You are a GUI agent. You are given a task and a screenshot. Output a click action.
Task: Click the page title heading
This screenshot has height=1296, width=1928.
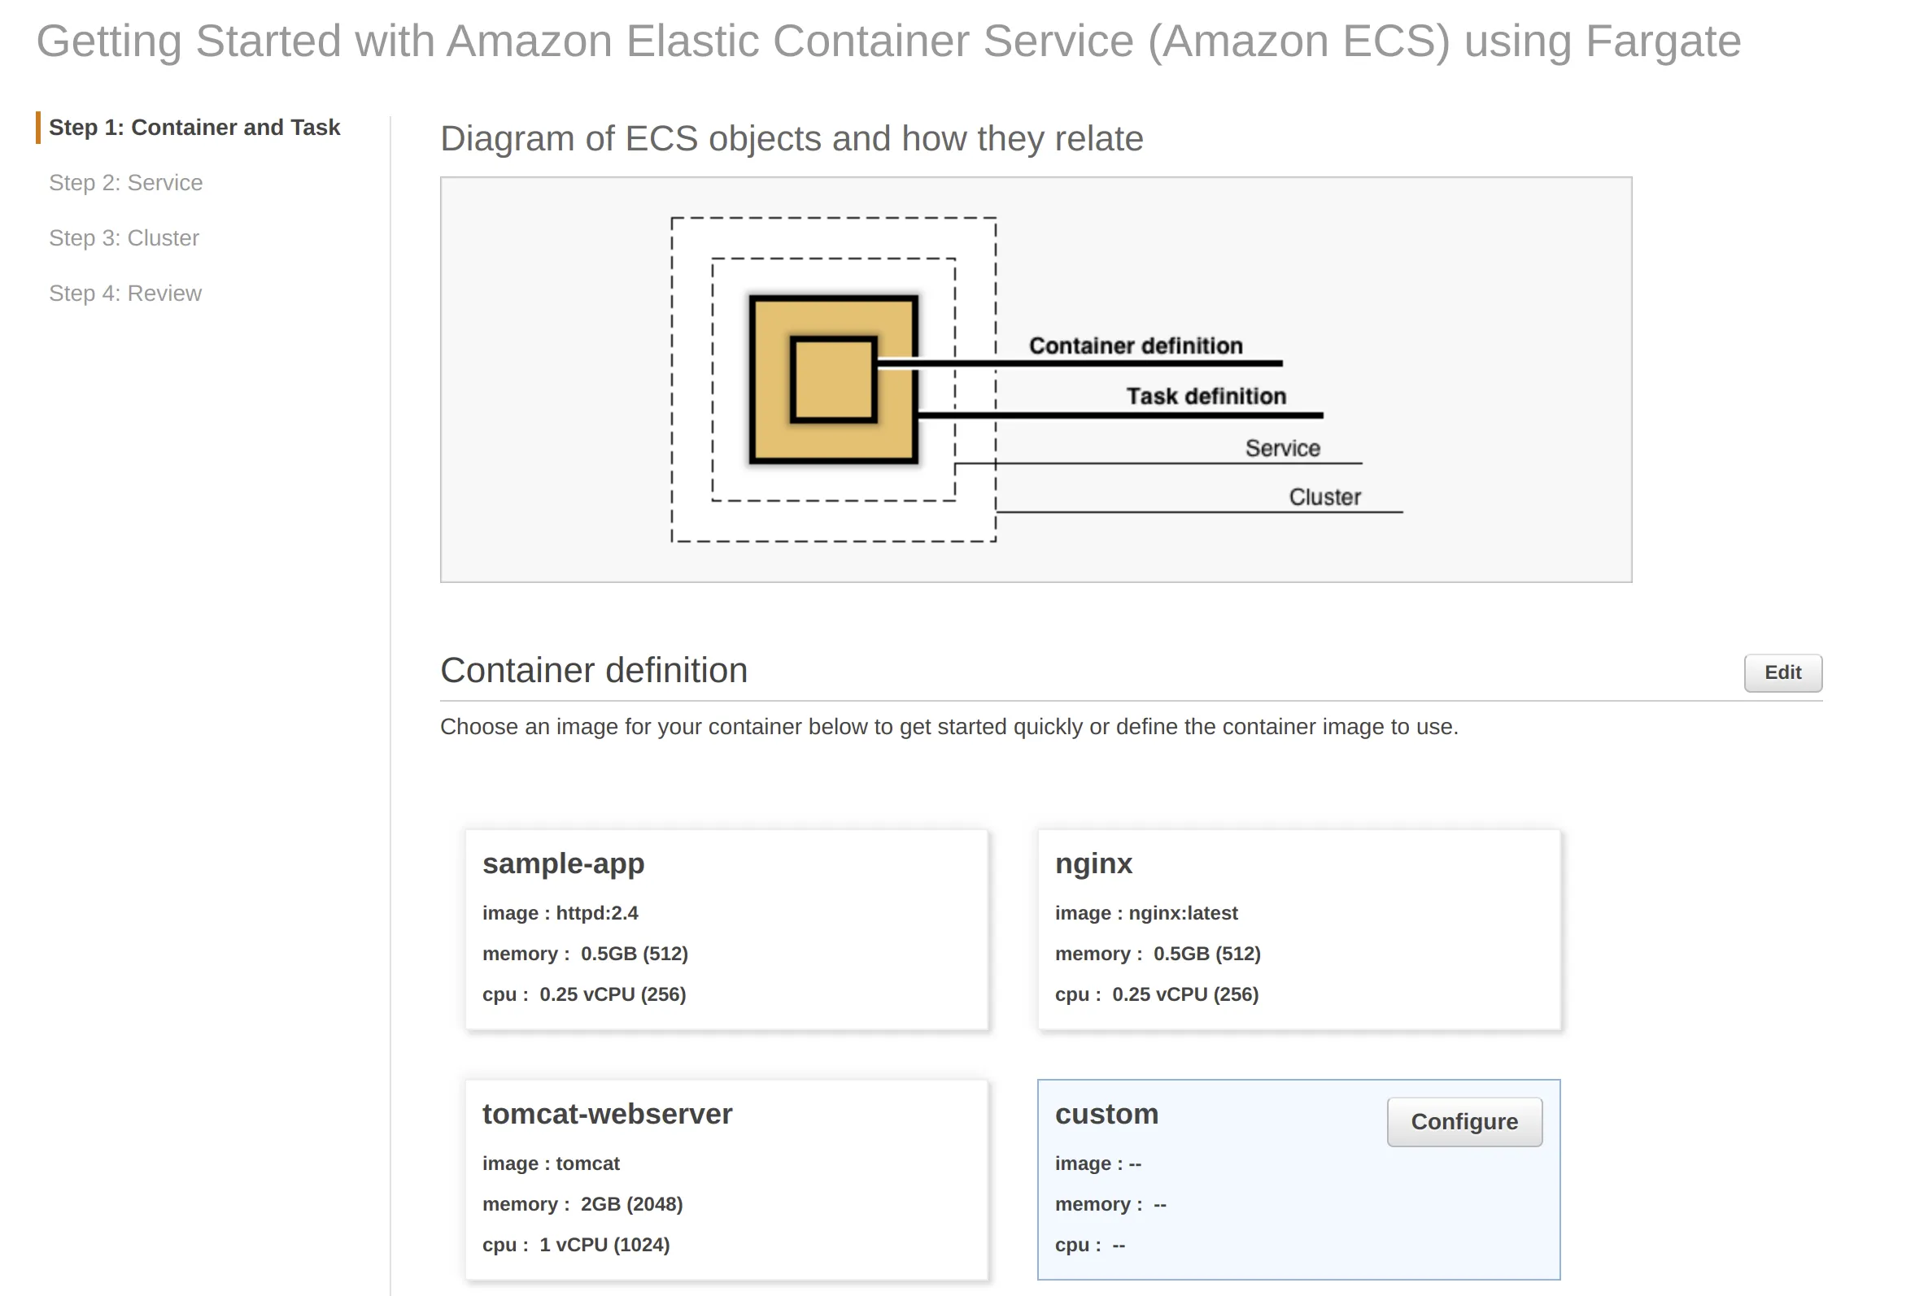pos(900,41)
